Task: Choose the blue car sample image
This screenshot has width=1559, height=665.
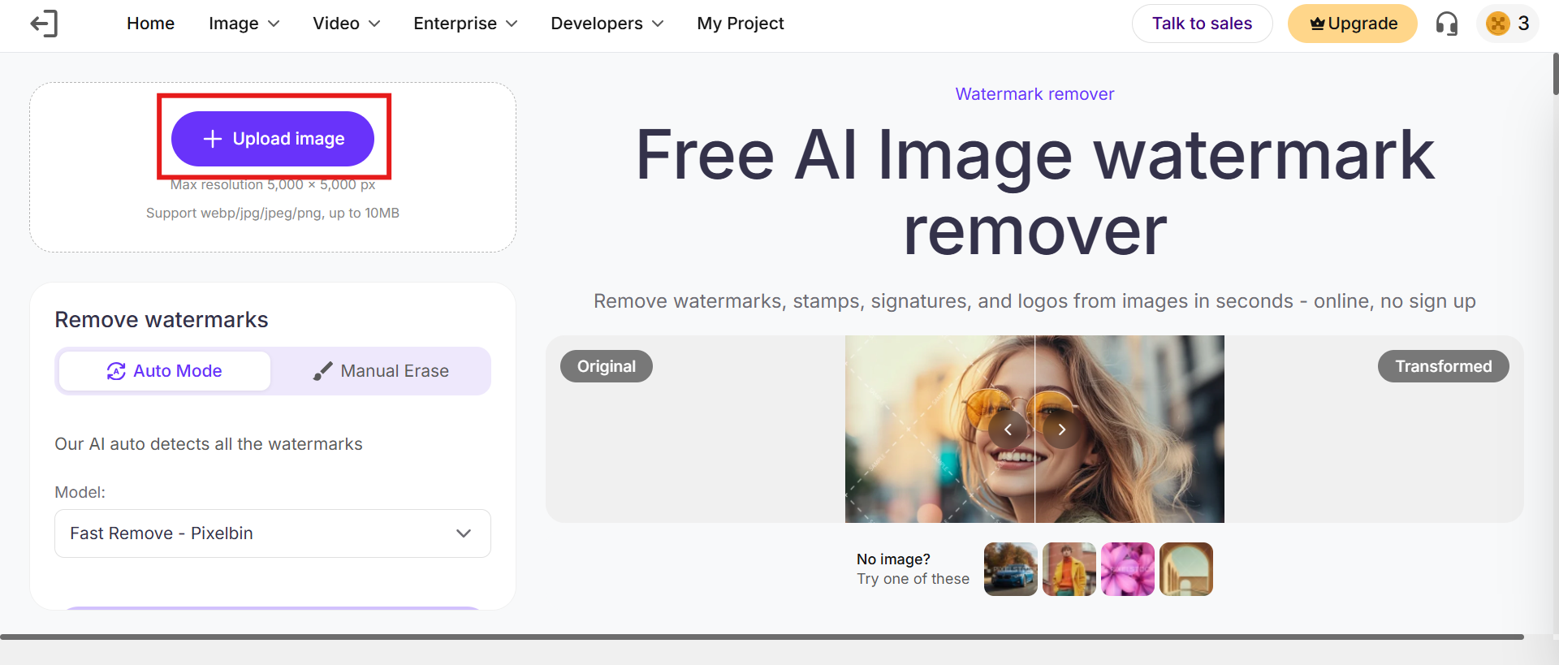Action: tap(1011, 569)
